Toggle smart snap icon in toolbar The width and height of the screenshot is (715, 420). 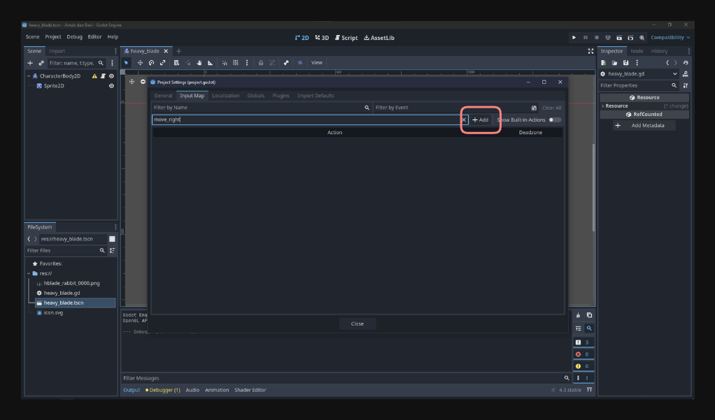click(x=225, y=63)
